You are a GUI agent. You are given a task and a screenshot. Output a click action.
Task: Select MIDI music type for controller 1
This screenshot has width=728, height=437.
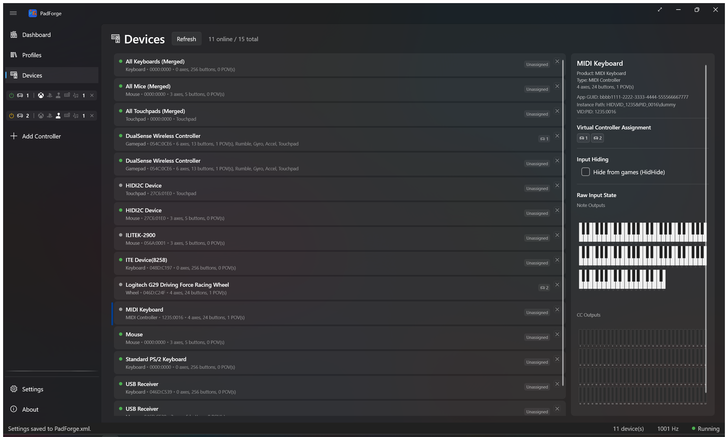click(x=76, y=95)
